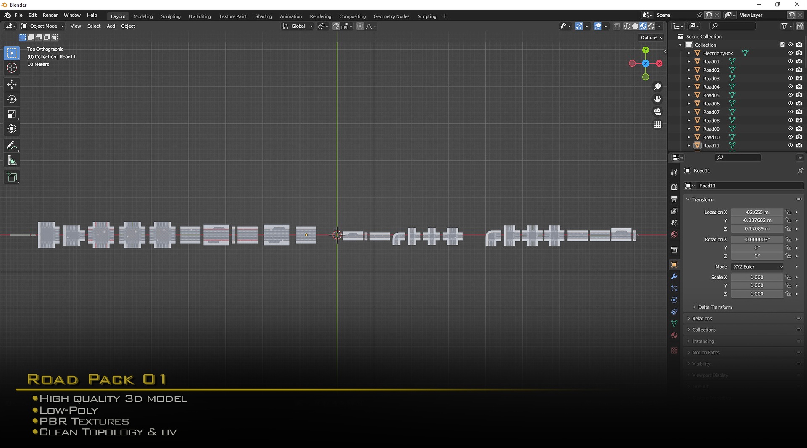Image resolution: width=807 pixels, height=448 pixels.
Task: Open the Modifiers wrench tab
Action: coord(674,276)
